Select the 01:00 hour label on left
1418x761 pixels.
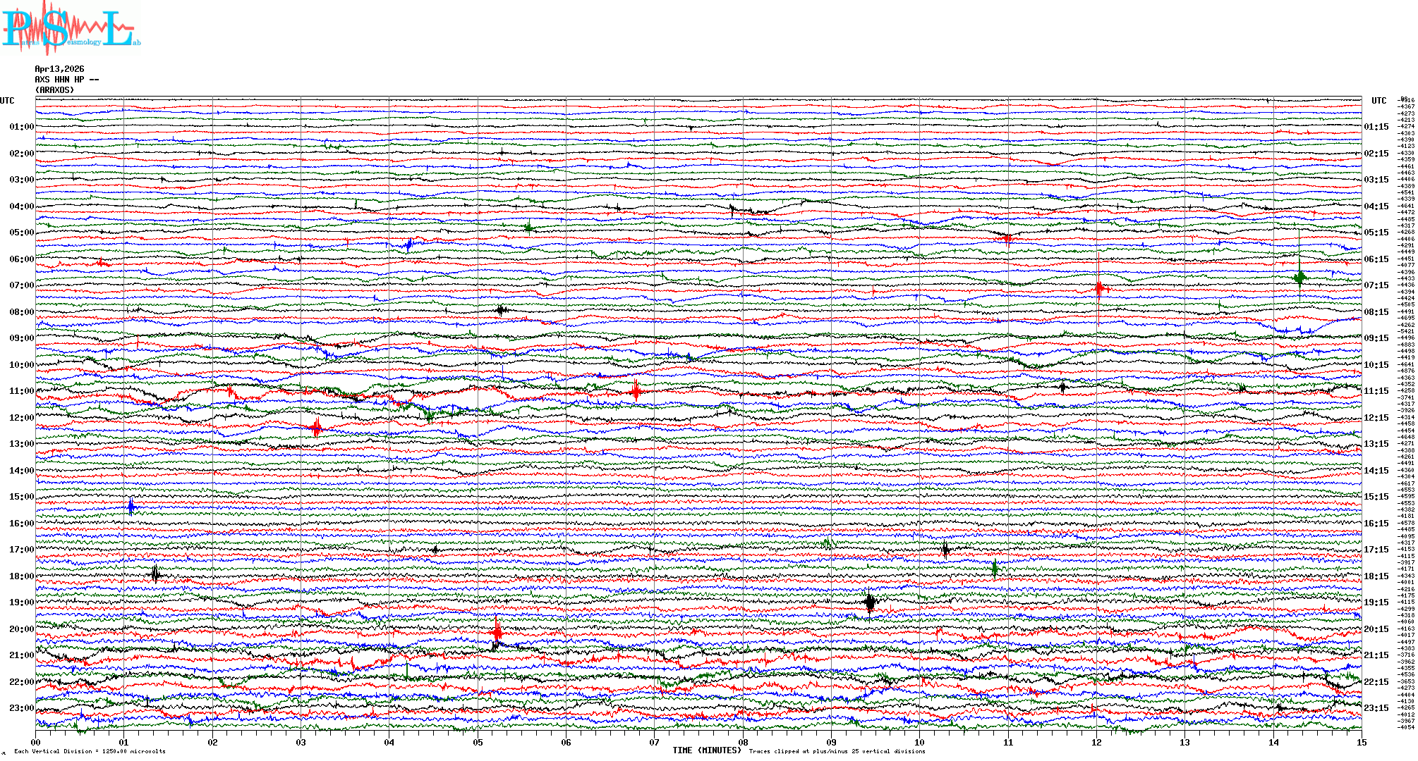(21, 127)
